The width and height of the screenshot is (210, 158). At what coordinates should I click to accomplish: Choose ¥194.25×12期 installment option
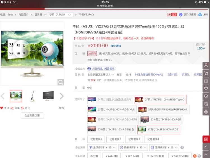(155, 156)
